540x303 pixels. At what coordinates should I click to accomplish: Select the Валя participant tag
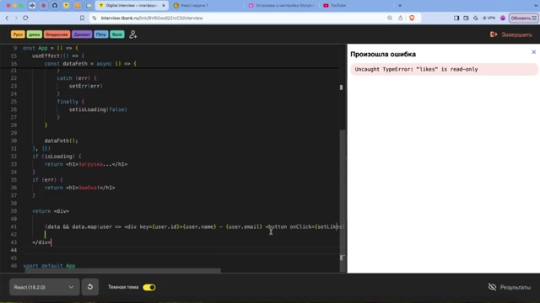click(x=117, y=35)
